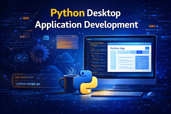Click the blue right-hand panel in Python App
The height and width of the screenshot is (114, 171).
(x=142, y=63)
